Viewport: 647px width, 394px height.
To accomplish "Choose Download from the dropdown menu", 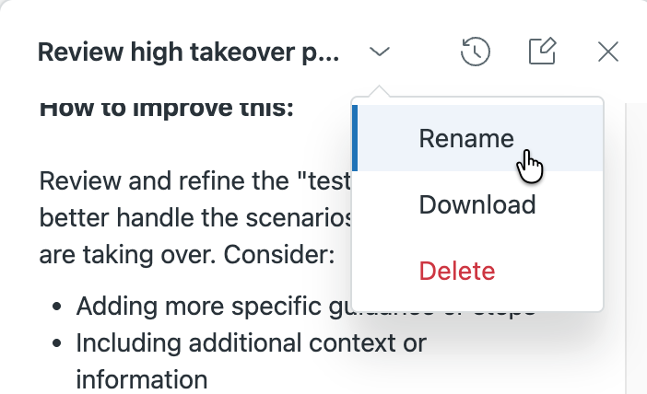I will 476,204.
